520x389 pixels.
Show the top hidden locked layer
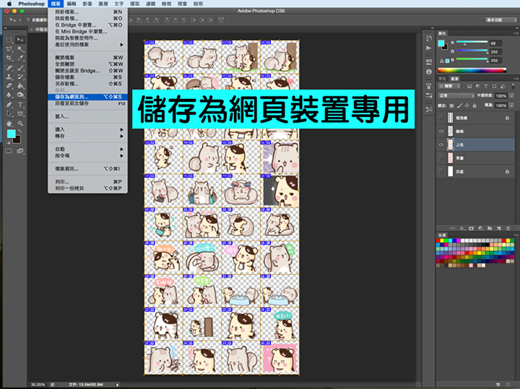click(x=441, y=118)
